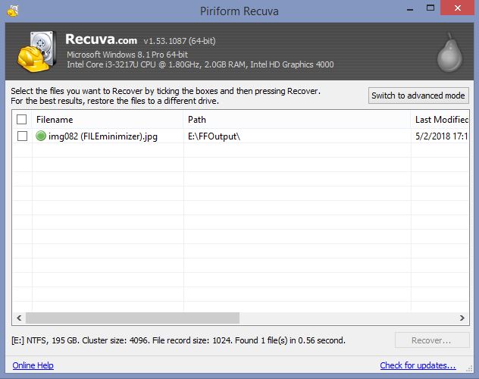This screenshot has width=479, height=379.
Task: Click the horizontal scrollbar left arrow
Action: coord(19,318)
